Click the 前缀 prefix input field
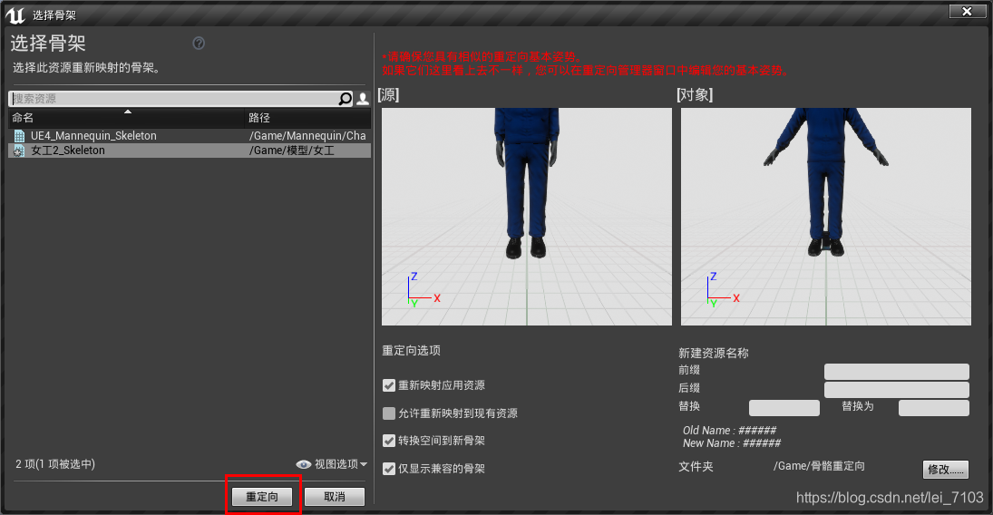Viewport: 993px width, 515px height. 897,371
